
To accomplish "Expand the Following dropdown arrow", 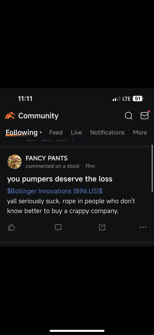I will tap(41, 132).
